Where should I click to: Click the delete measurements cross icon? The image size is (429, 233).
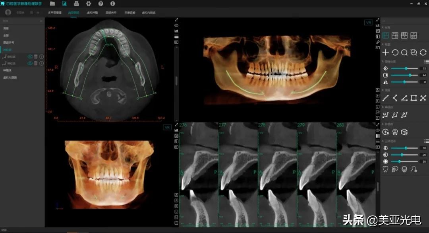pyautogui.click(x=423, y=98)
